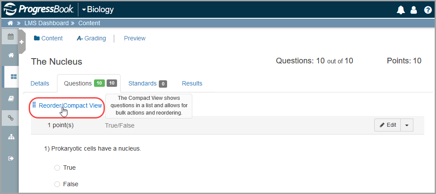Click the question text 'Prokaryotic cells have a nucleus.'
This screenshot has height=194, width=436.
pyautogui.click(x=96, y=148)
